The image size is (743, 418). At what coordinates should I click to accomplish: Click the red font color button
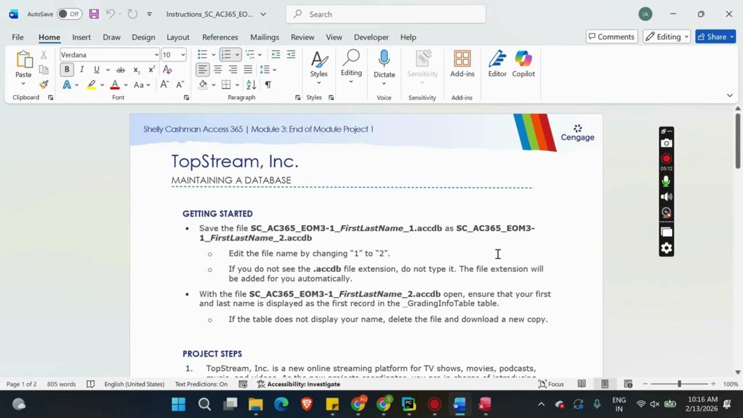point(115,85)
